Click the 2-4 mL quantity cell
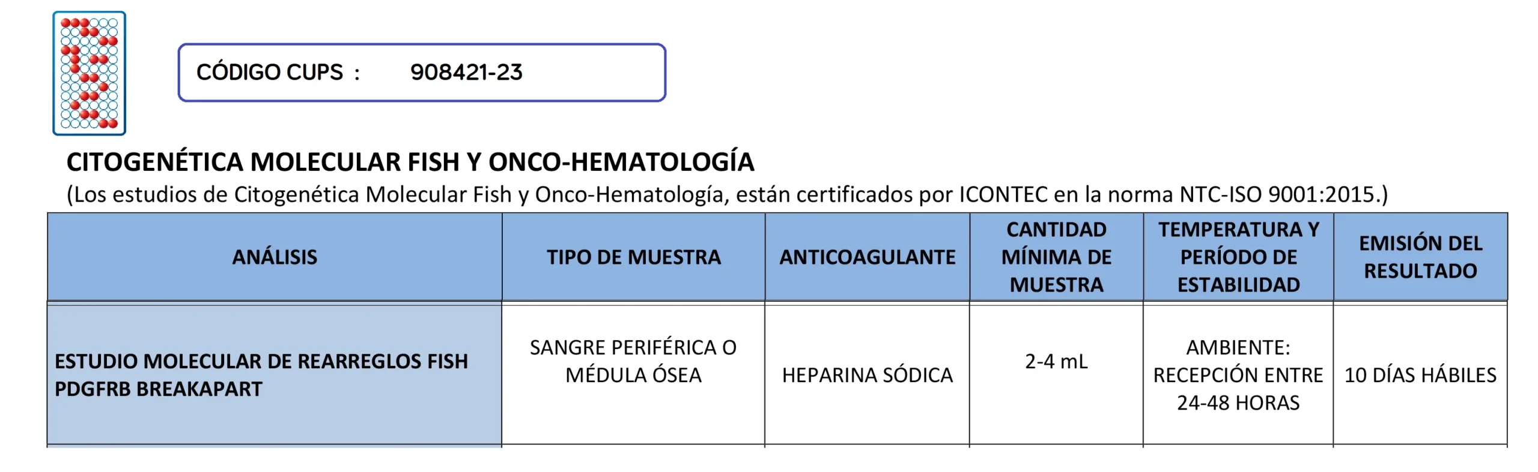This screenshot has width=1538, height=472. pos(1056,362)
